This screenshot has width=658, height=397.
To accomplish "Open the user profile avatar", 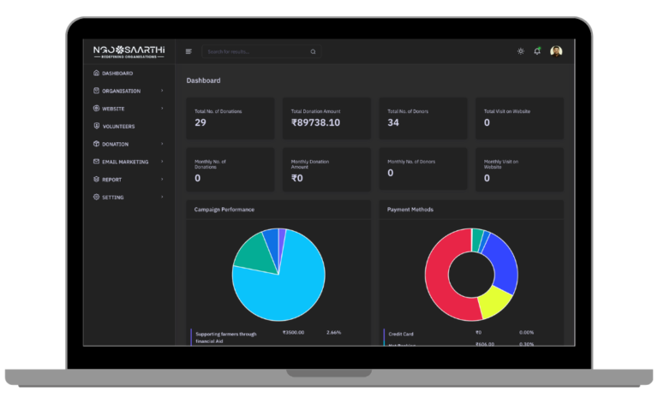I will 556,51.
